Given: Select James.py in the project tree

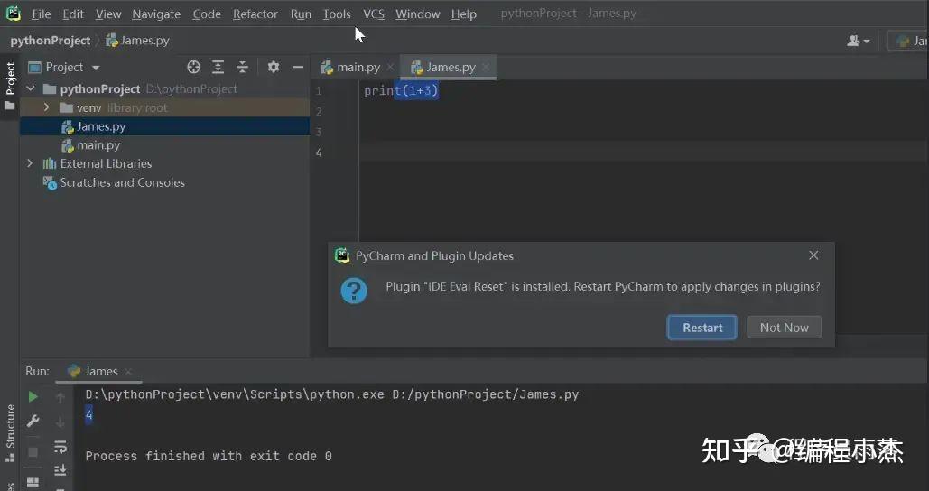Looking at the screenshot, I should tap(164, 126).
